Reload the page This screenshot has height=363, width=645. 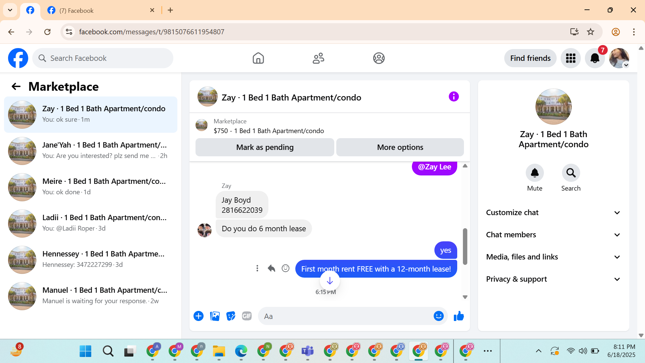[47, 32]
